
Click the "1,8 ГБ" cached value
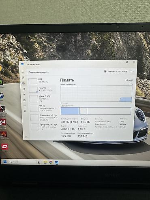coord(81,129)
